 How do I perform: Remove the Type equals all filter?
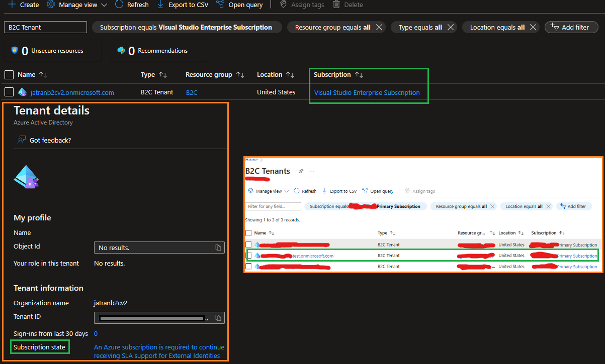pos(450,27)
